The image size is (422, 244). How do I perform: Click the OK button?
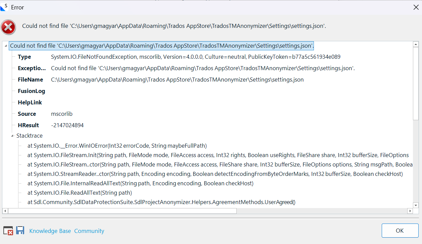(x=400, y=231)
